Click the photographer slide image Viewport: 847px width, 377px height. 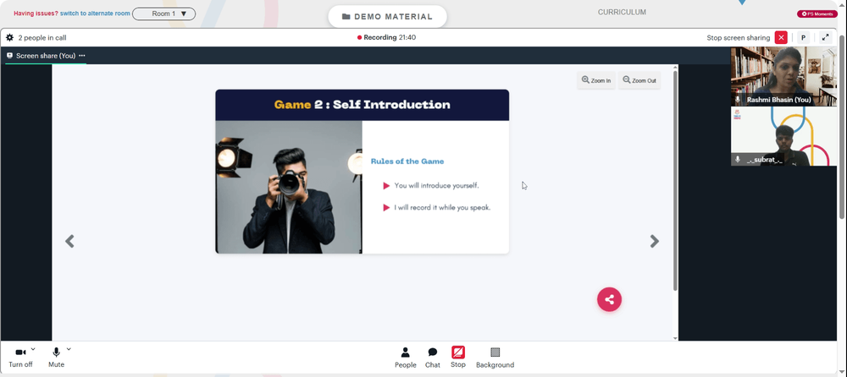click(289, 187)
